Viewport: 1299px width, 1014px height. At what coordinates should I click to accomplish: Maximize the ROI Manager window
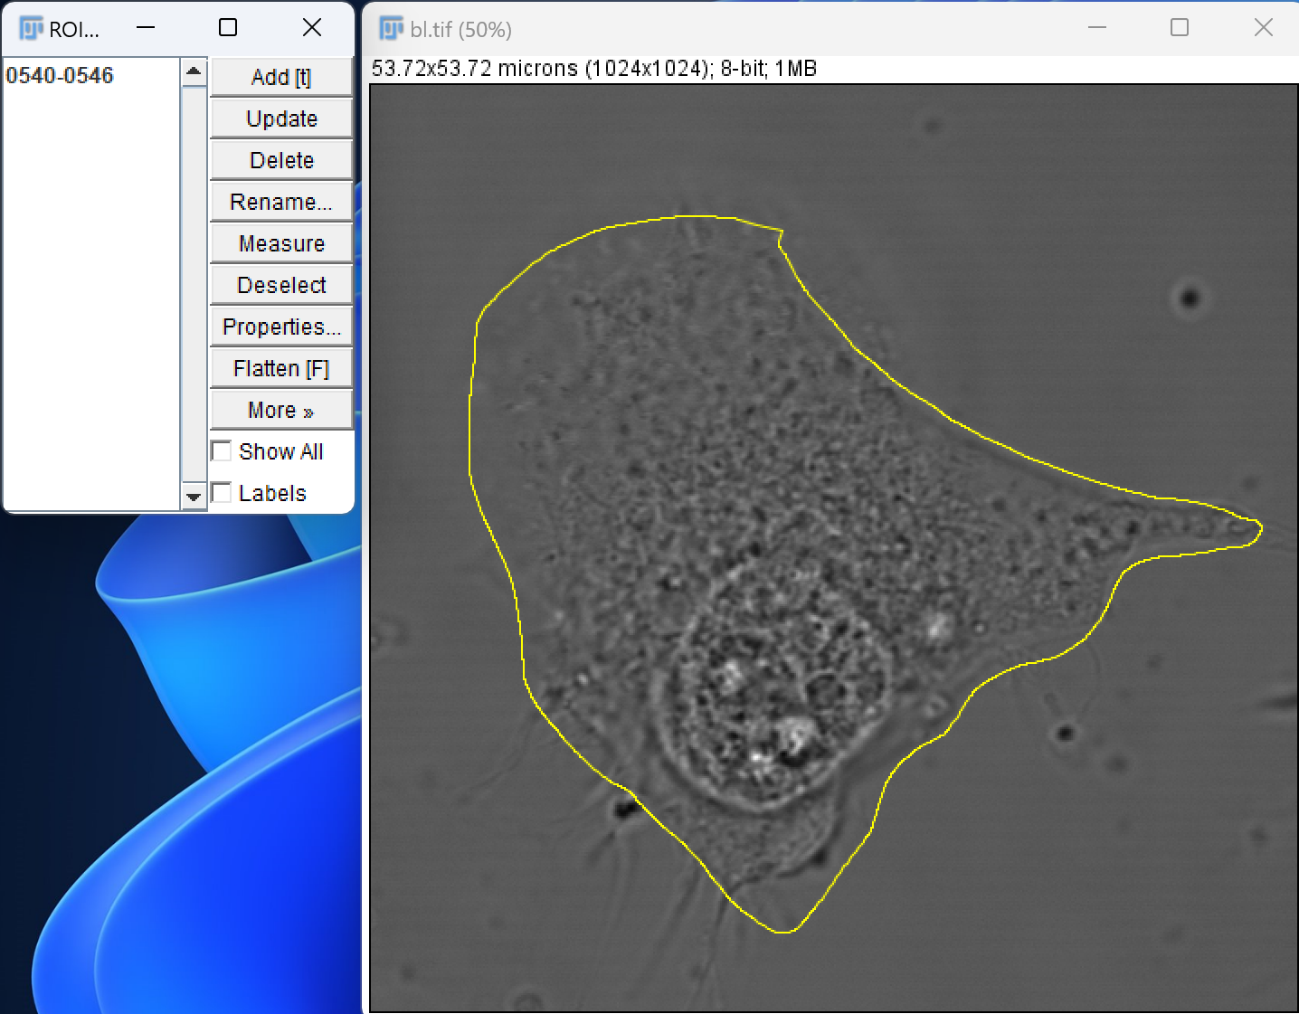[x=228, y=28]
